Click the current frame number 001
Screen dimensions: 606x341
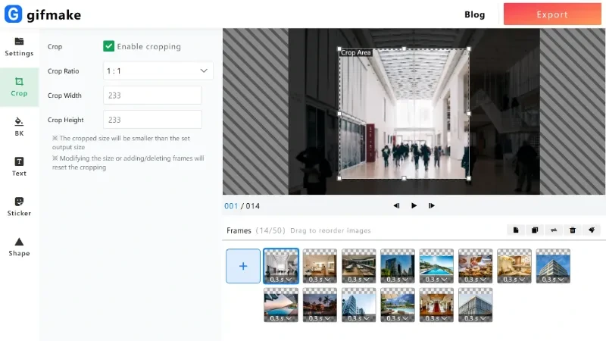[231, 206]
